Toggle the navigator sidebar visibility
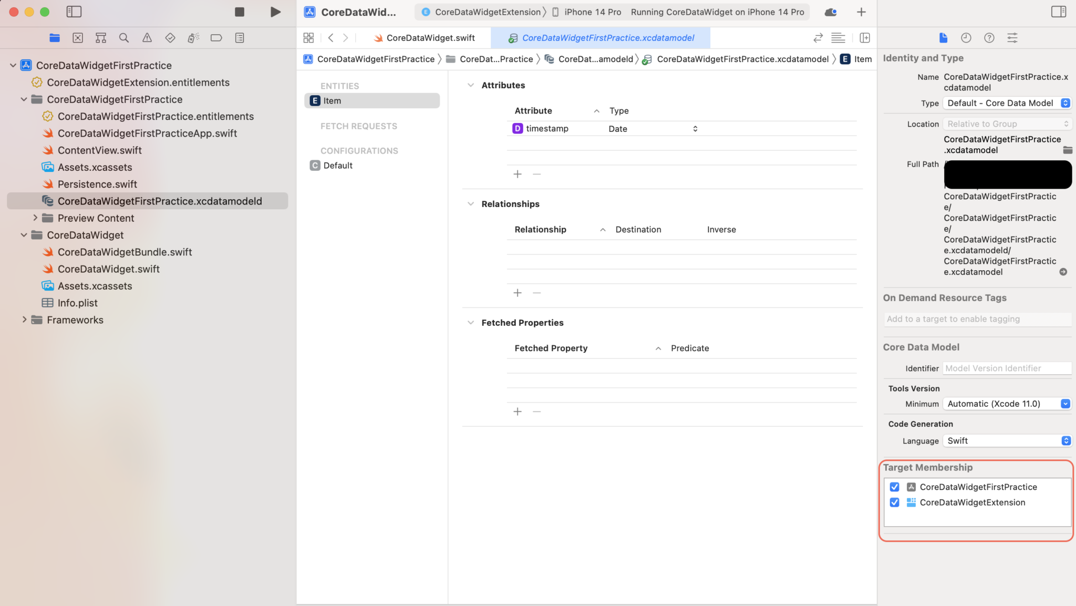The width and height of the screenshot is (1076, 606). point(75,12)
